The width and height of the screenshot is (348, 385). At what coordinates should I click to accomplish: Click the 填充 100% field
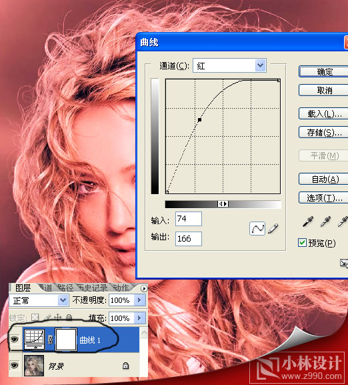click(x=121, y=318)
